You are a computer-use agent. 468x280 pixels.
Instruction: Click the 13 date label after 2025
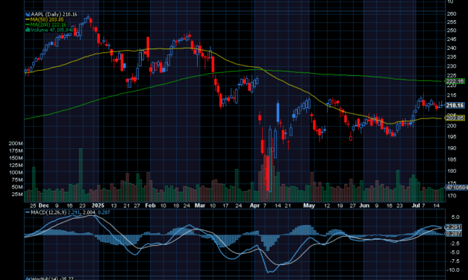coord(113,206)
